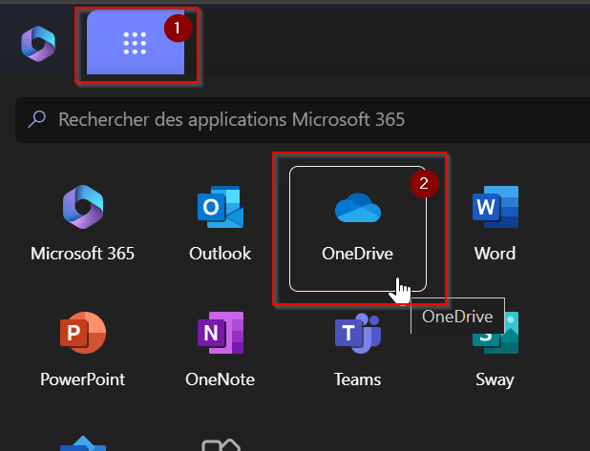Launch Word from the app grid
This screenshot has height=451, width=590.
tap(495, 208)
